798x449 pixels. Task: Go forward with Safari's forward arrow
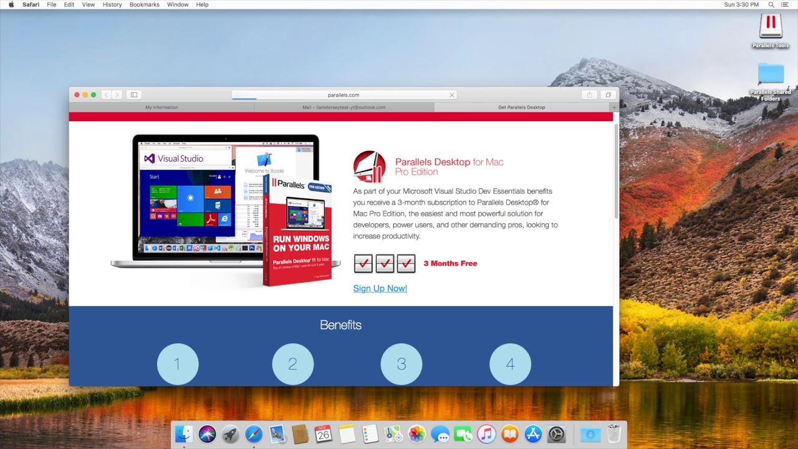pos(117,95)
